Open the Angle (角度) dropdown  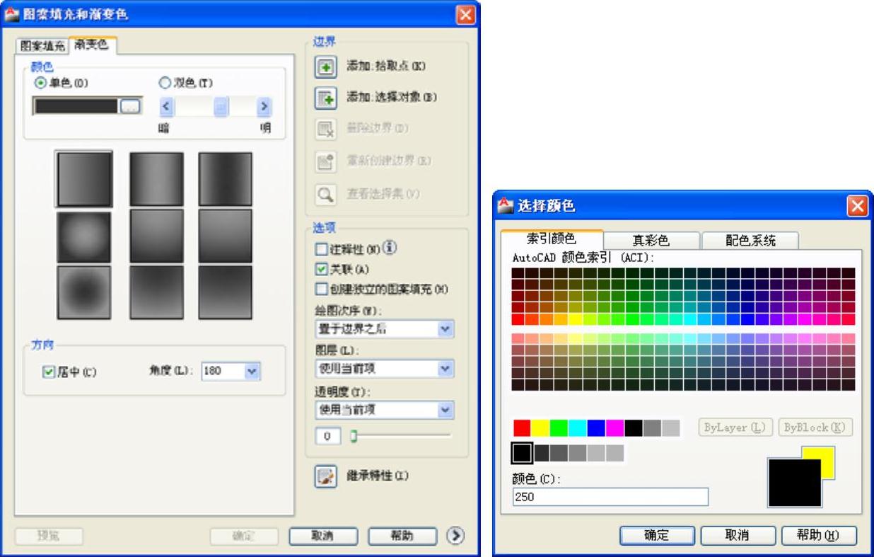[253, 371]
